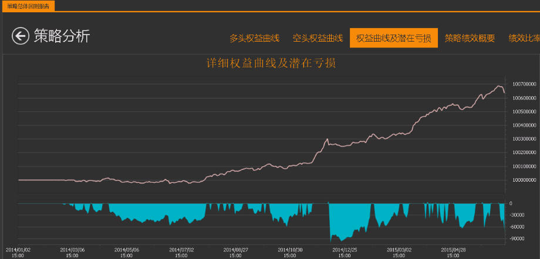Click the equity curve spike around 2014/12/25

pos(327,139)
